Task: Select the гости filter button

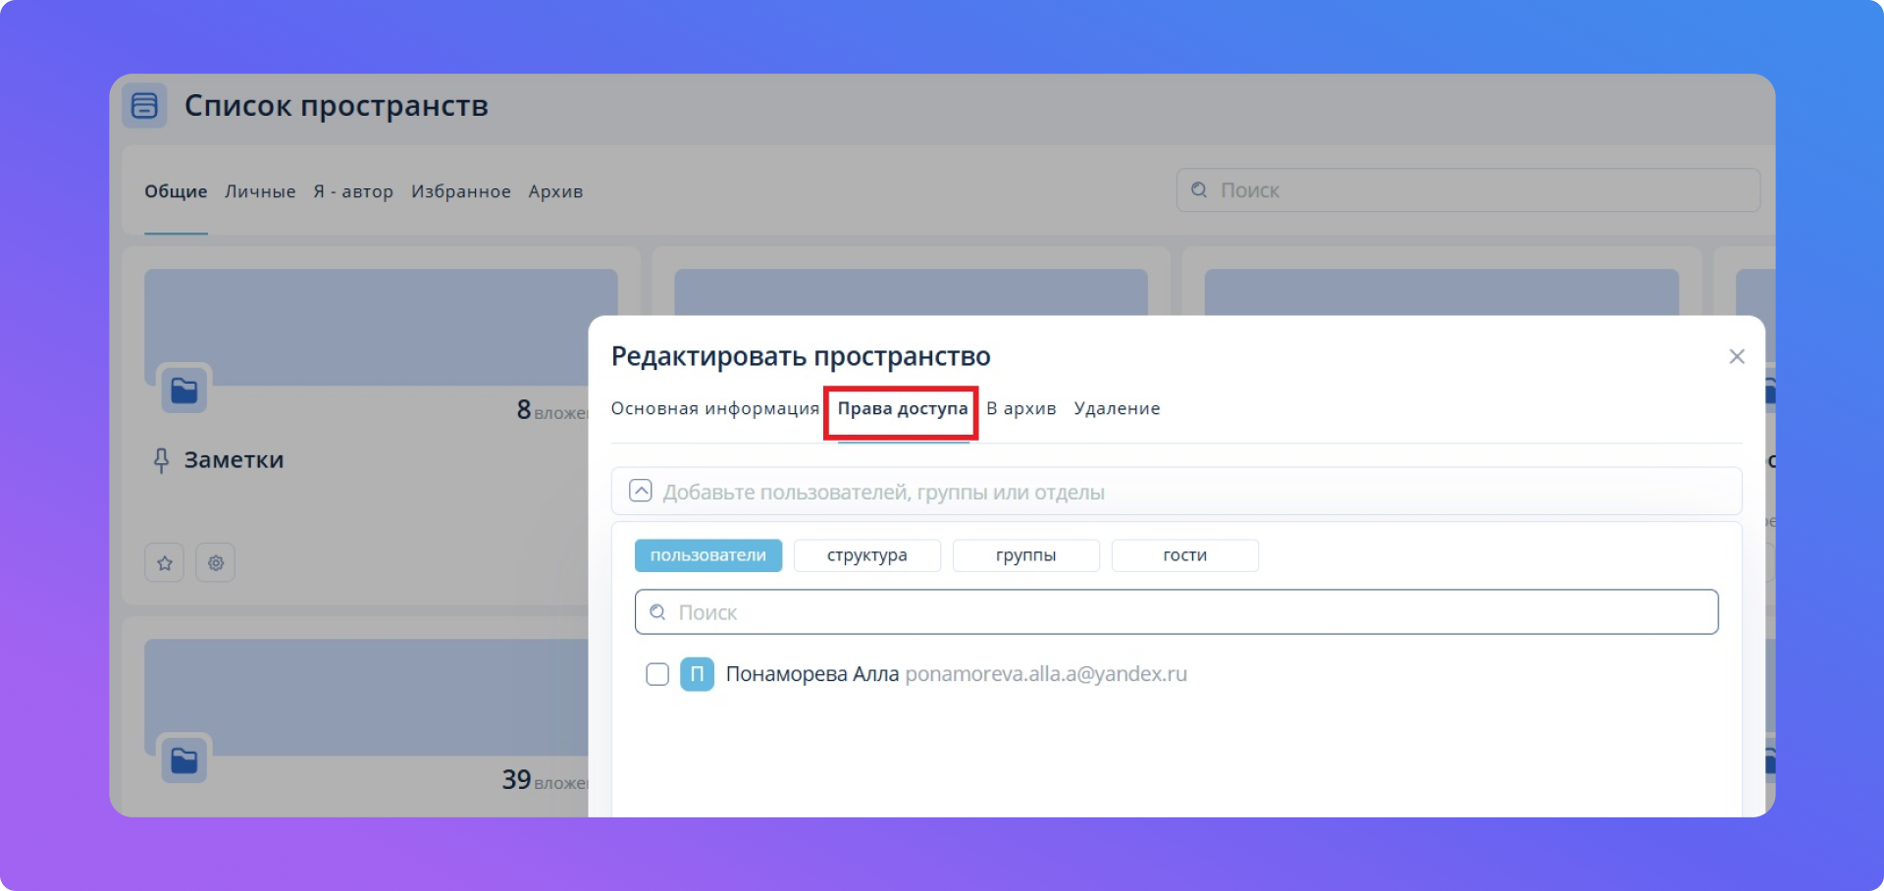Action: point(1185,555)
